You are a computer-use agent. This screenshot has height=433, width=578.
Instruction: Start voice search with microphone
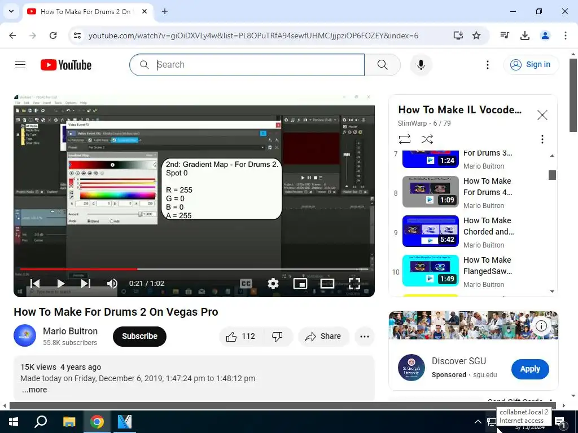[x=421, y=65]
